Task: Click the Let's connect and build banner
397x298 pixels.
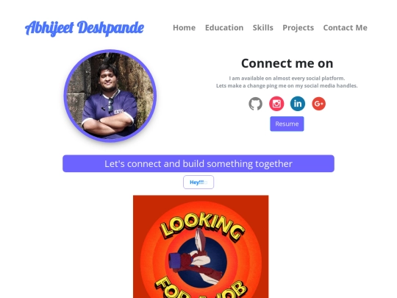Action: click(x=198, y=163)
